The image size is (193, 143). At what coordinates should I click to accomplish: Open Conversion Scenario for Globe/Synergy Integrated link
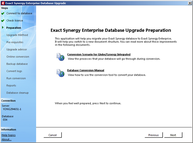click(99, 55)
